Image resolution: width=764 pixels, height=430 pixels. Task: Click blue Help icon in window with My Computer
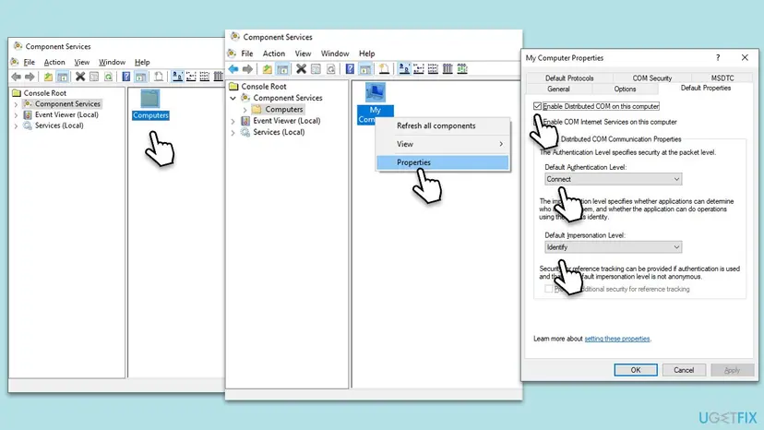[x=350, y=68]
